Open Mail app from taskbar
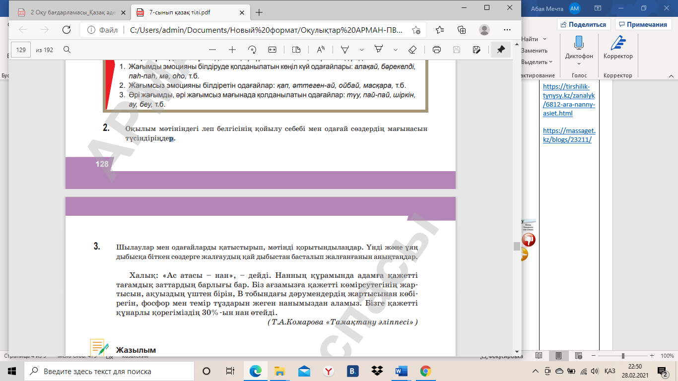 304,371
